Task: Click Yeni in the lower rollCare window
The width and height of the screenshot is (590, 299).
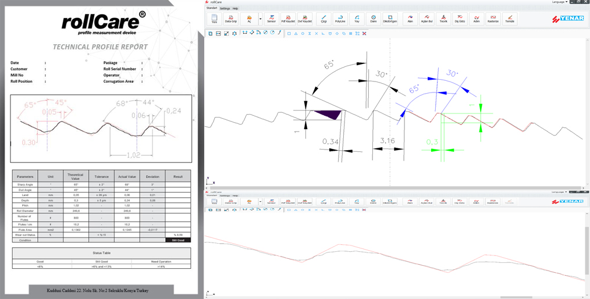Action: click(214, 202)
